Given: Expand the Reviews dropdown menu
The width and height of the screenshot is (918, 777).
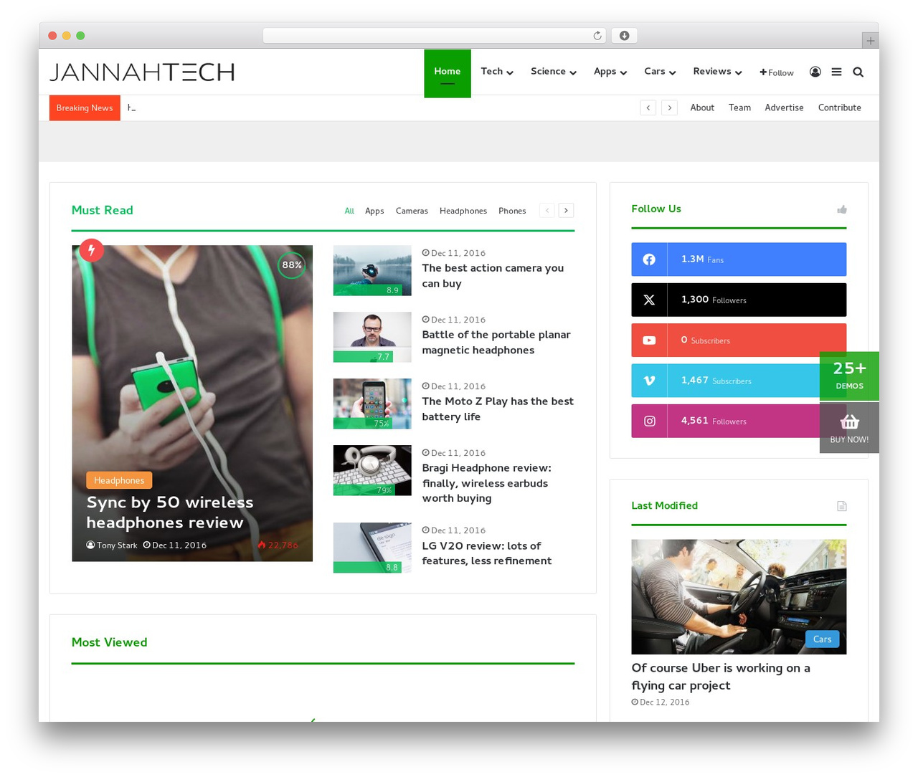Looking at the screenshot, I should [x=717, y=72].
